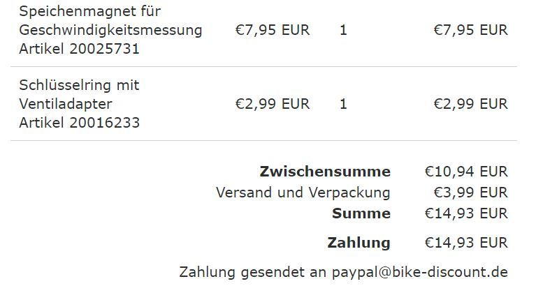Click the subtotal amount €10,94 EUR

point(466,172)
